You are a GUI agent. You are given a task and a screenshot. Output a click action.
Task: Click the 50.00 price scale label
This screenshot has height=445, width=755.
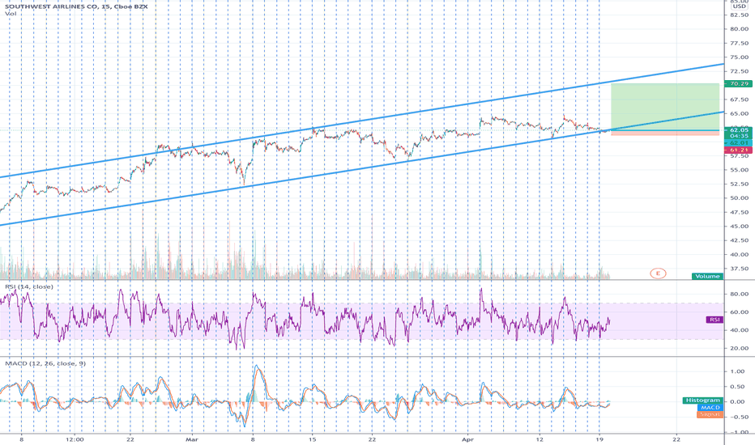tap(739, 197)
